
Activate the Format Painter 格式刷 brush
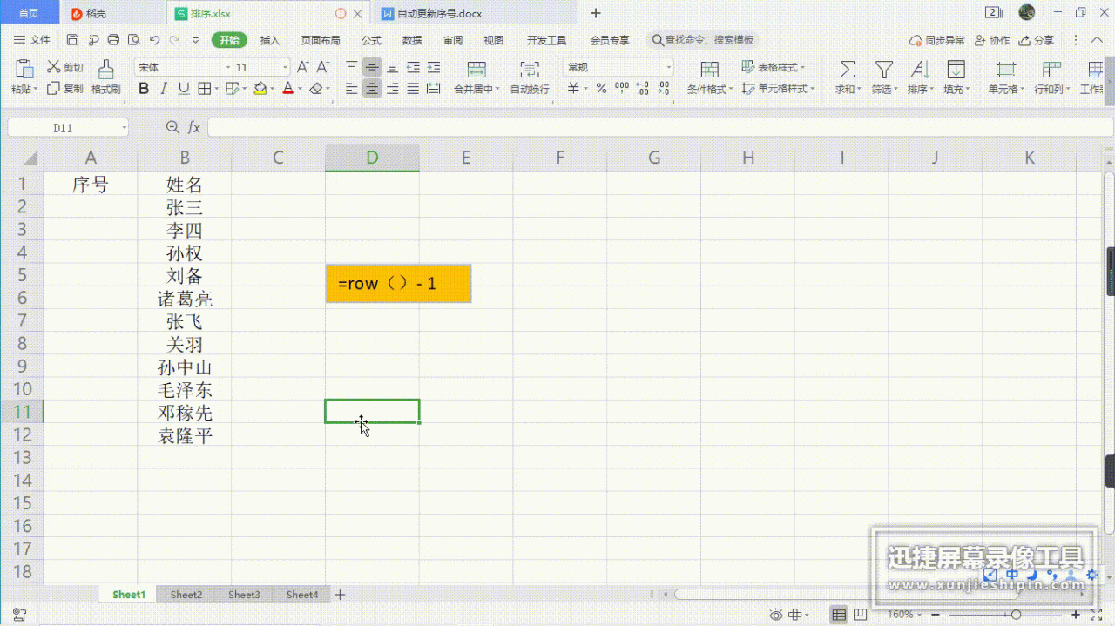click(105, 77)
